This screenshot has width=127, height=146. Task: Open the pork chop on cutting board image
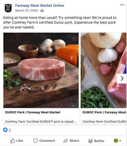pos(41,70)
